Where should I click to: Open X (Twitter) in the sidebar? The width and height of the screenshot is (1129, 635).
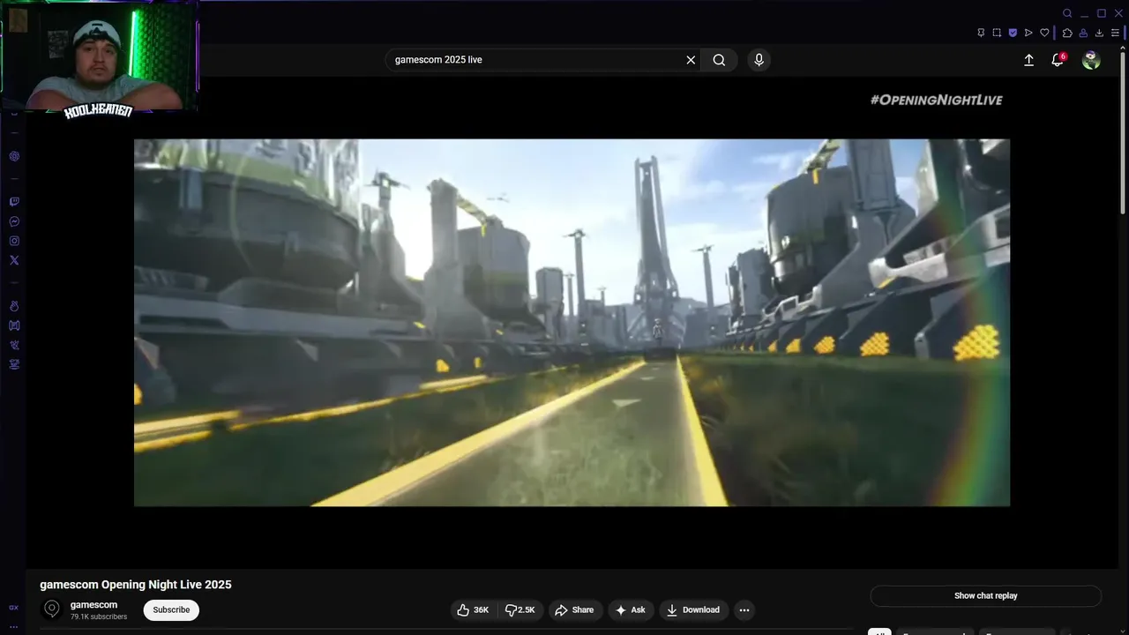(14, 260)
